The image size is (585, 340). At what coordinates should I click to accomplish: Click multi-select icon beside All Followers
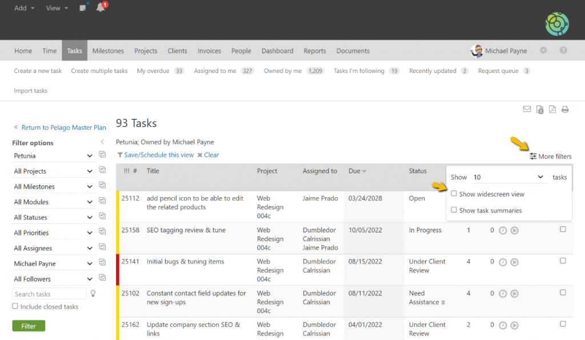coord(102,278)
